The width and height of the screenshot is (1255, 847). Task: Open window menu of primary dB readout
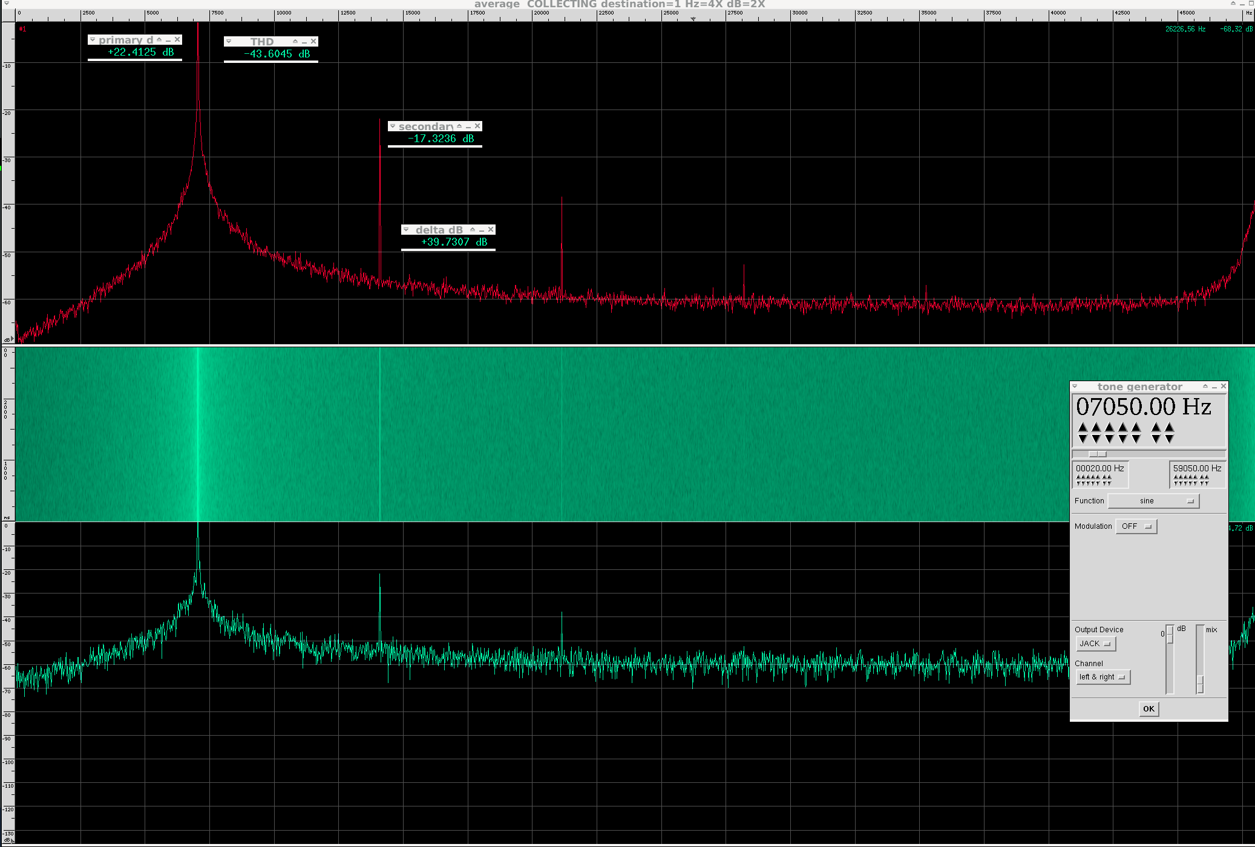(x=93, y=40)
